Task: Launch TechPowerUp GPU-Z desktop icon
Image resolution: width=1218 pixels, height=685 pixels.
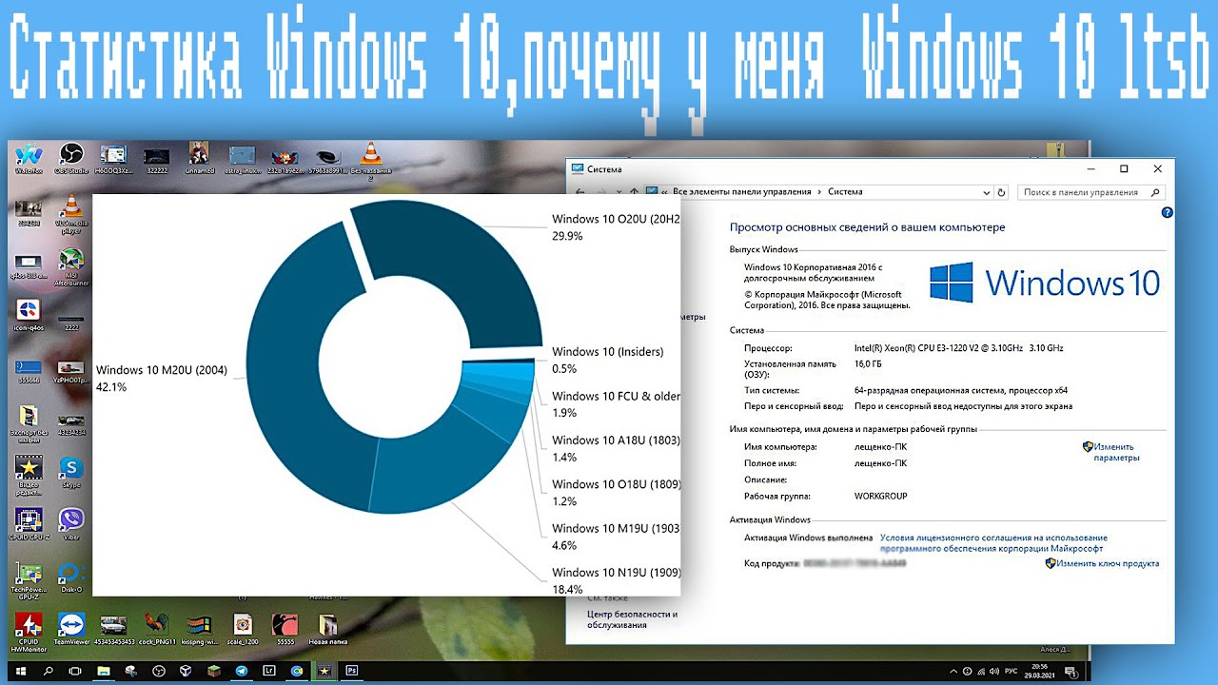Action: (x=29, y=580)
